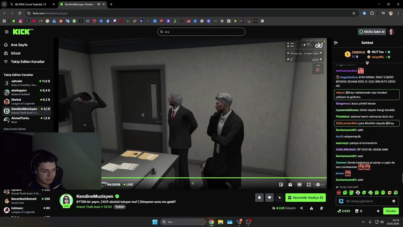Open AhmetTurku channel in sidebar
Screen dimensions: 403x227
27,120
